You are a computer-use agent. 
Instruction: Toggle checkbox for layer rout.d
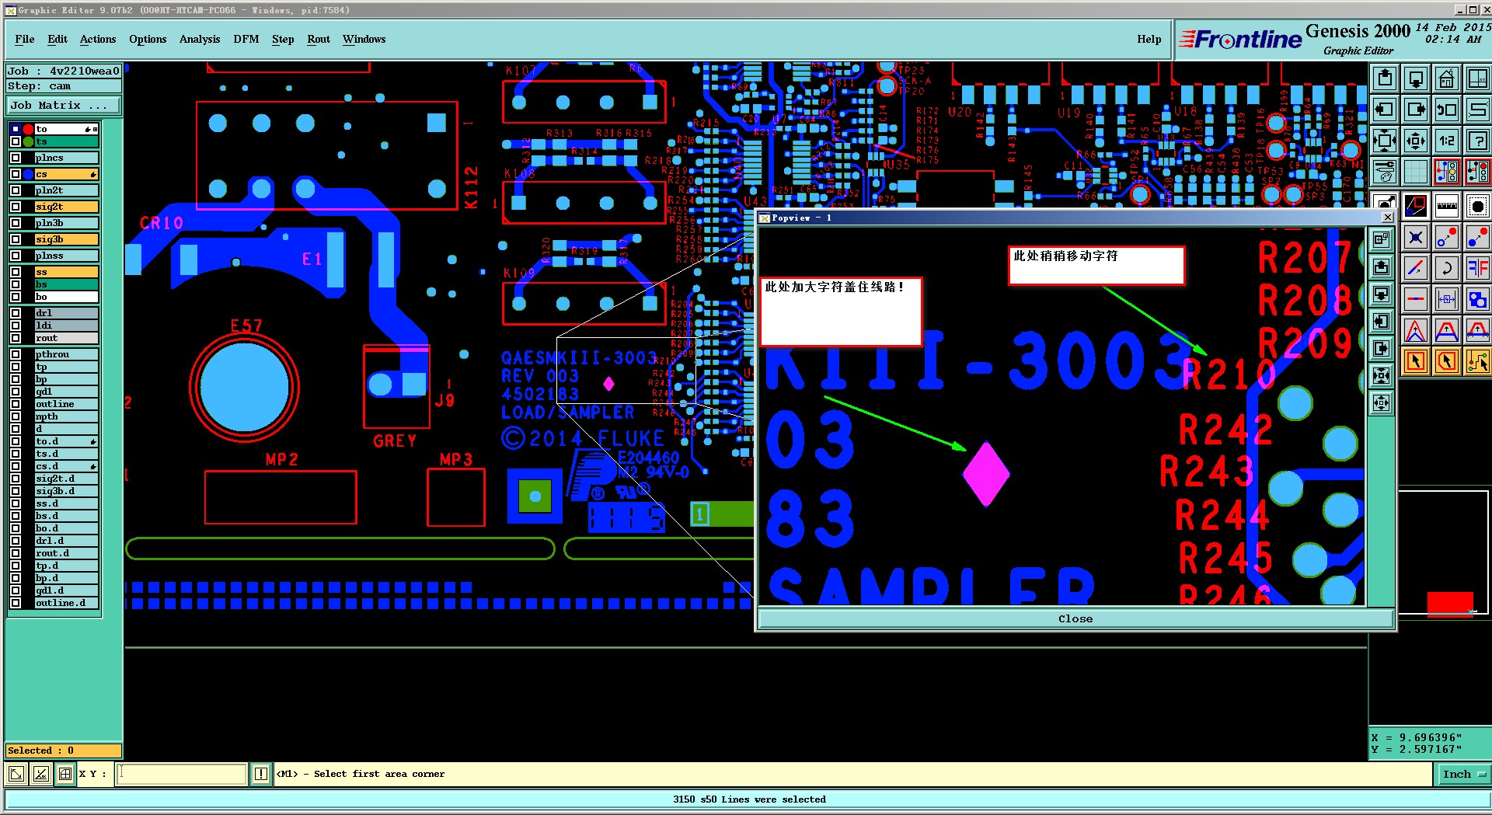point(16,553)
